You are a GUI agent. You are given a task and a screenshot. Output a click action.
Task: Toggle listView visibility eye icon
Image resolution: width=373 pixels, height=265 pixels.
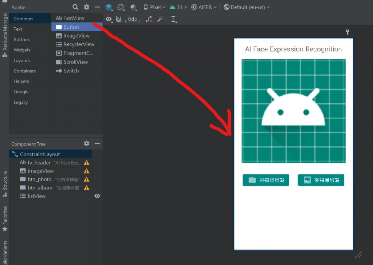[97, 196]
